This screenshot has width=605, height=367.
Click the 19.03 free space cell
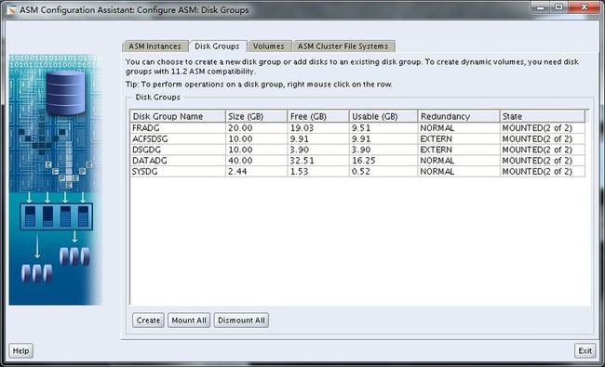pyautogui.click(x=318, y=128)
